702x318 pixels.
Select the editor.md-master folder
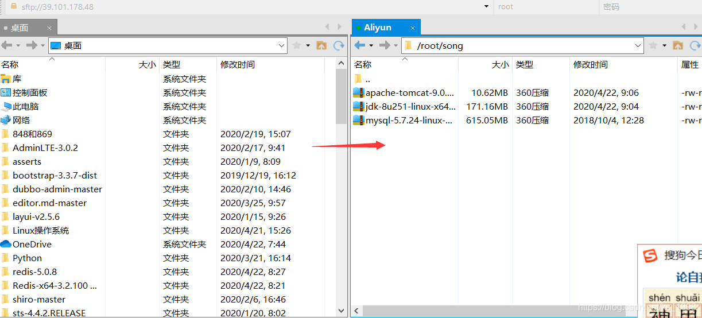pos(50,203)
